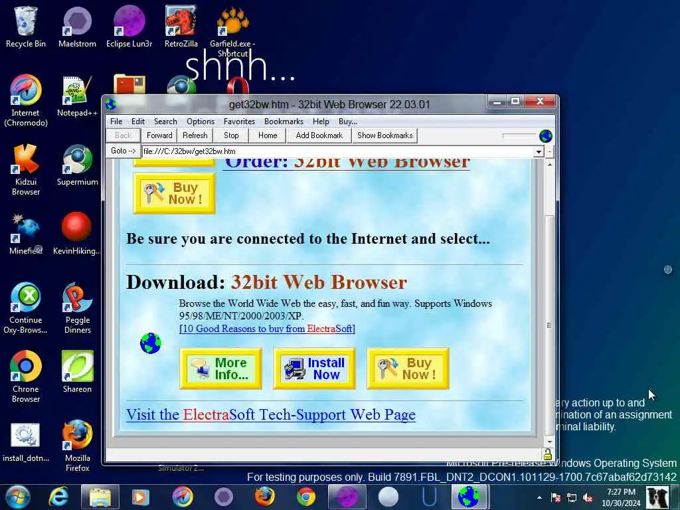Launch the Maelstrom desktop shortcut
Screen dimensions: 680x510
point(77,27)
